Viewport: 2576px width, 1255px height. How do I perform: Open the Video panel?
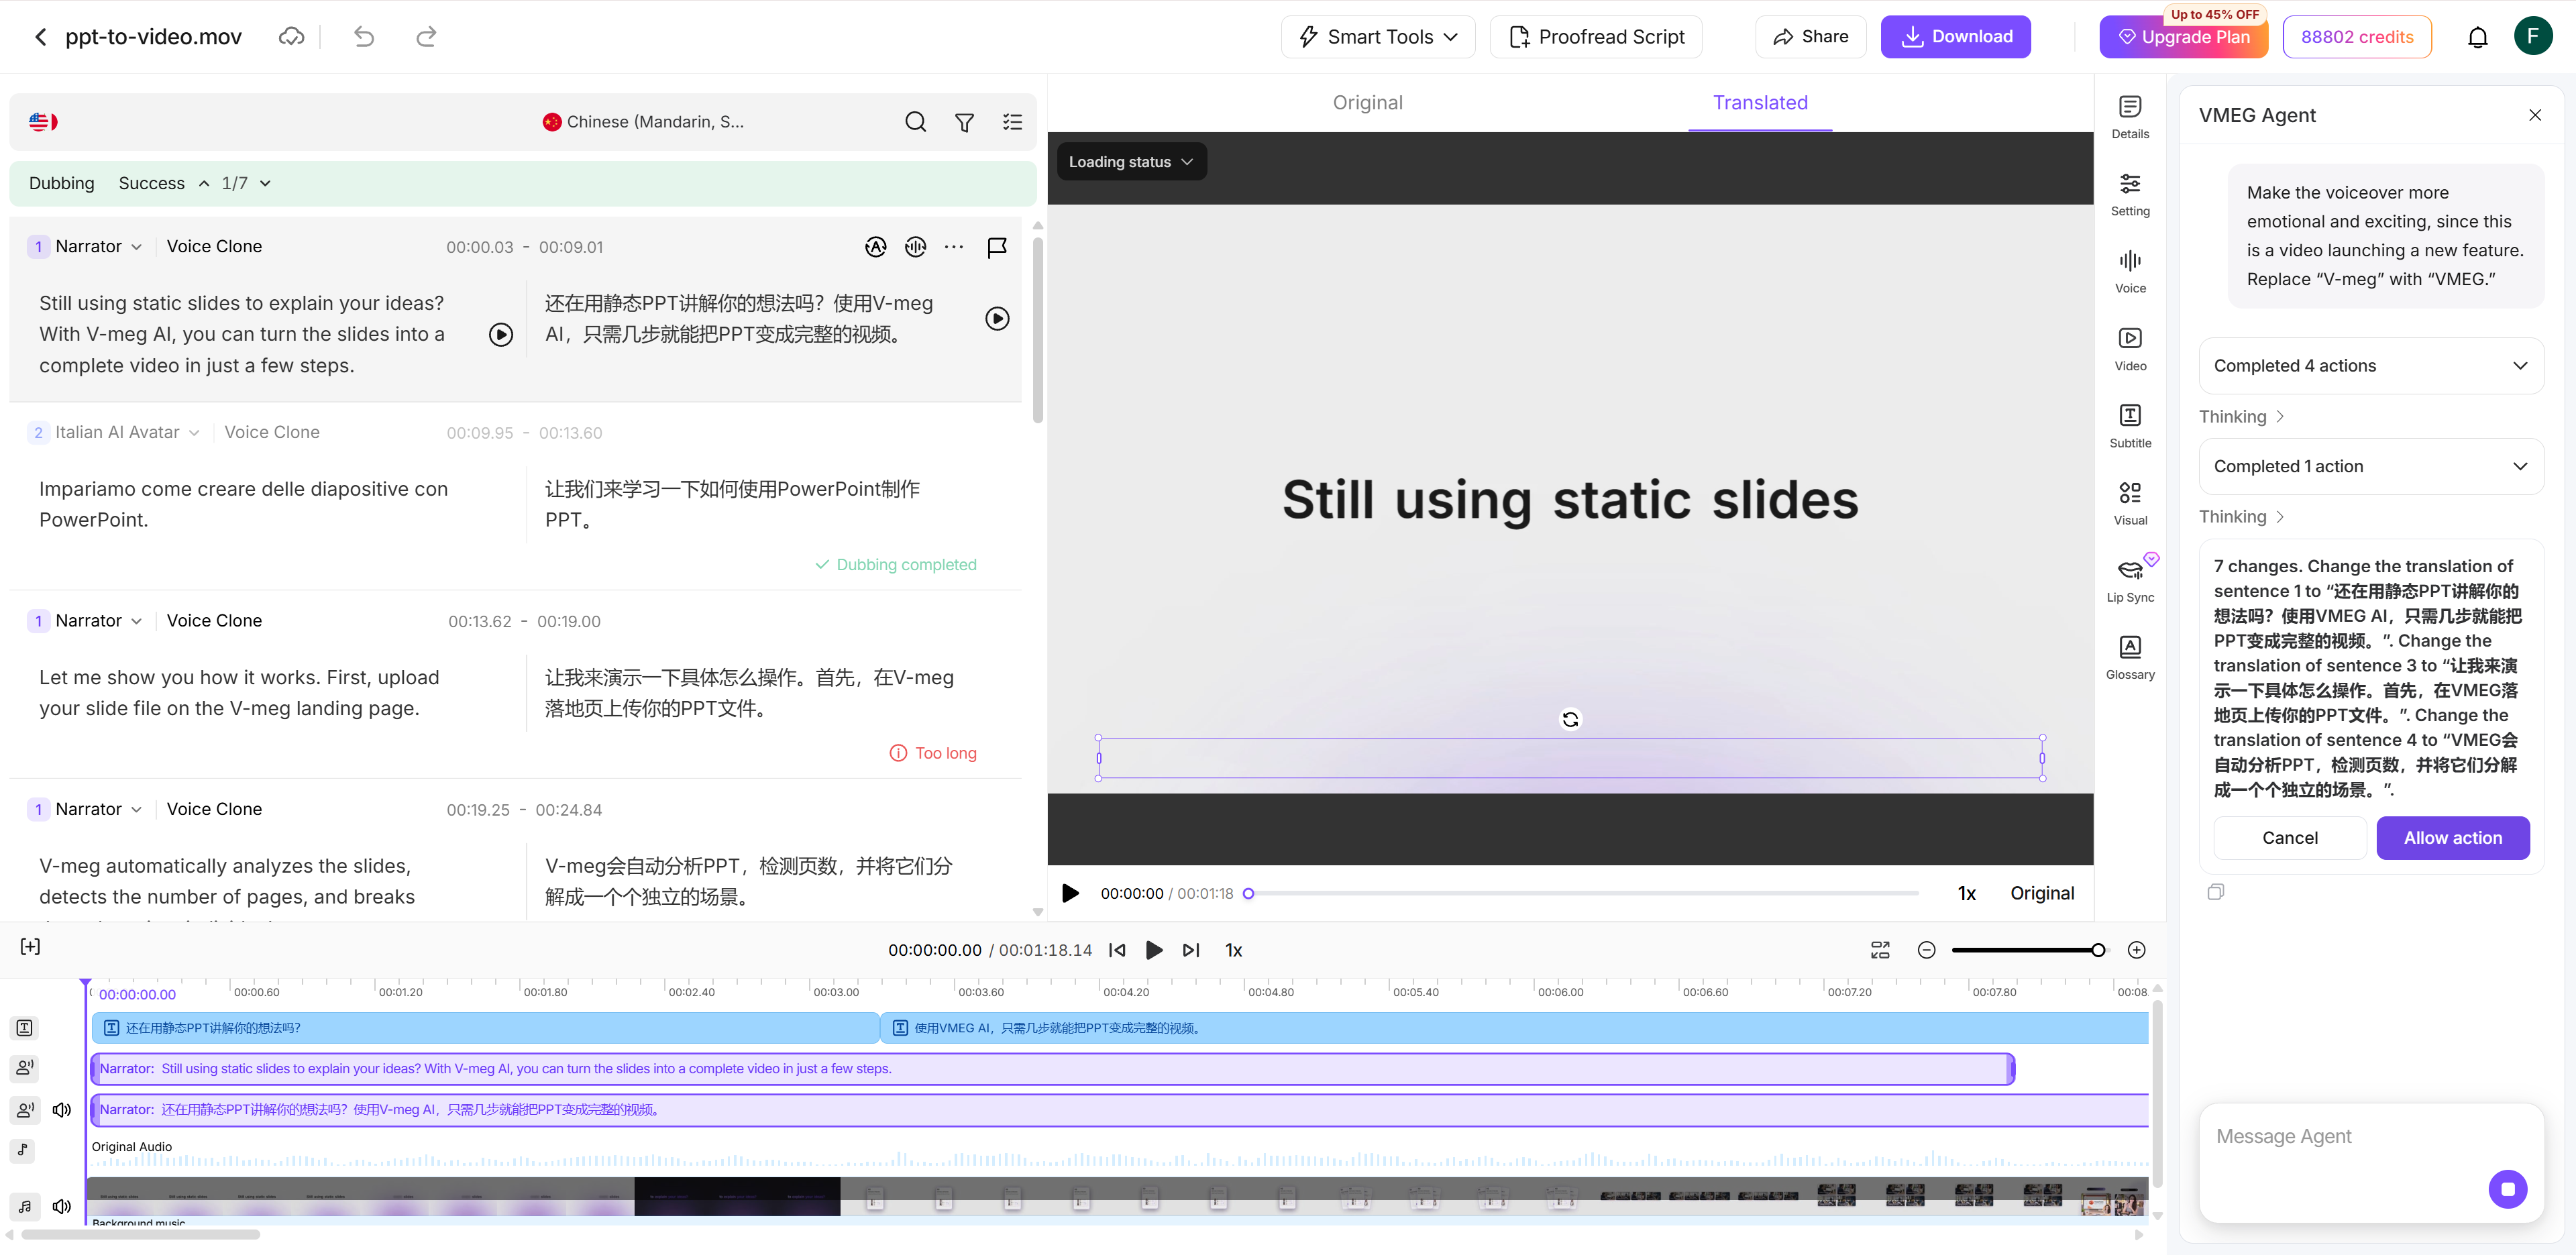2130,348
